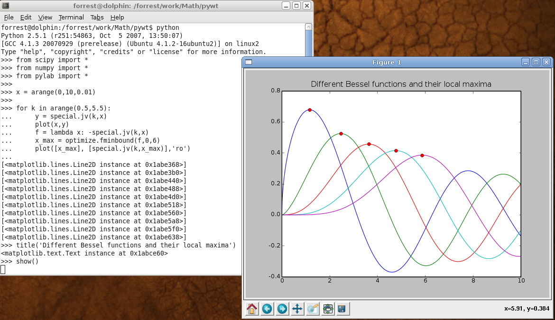Click the 'from numpy import *' line

pos(45,68)
